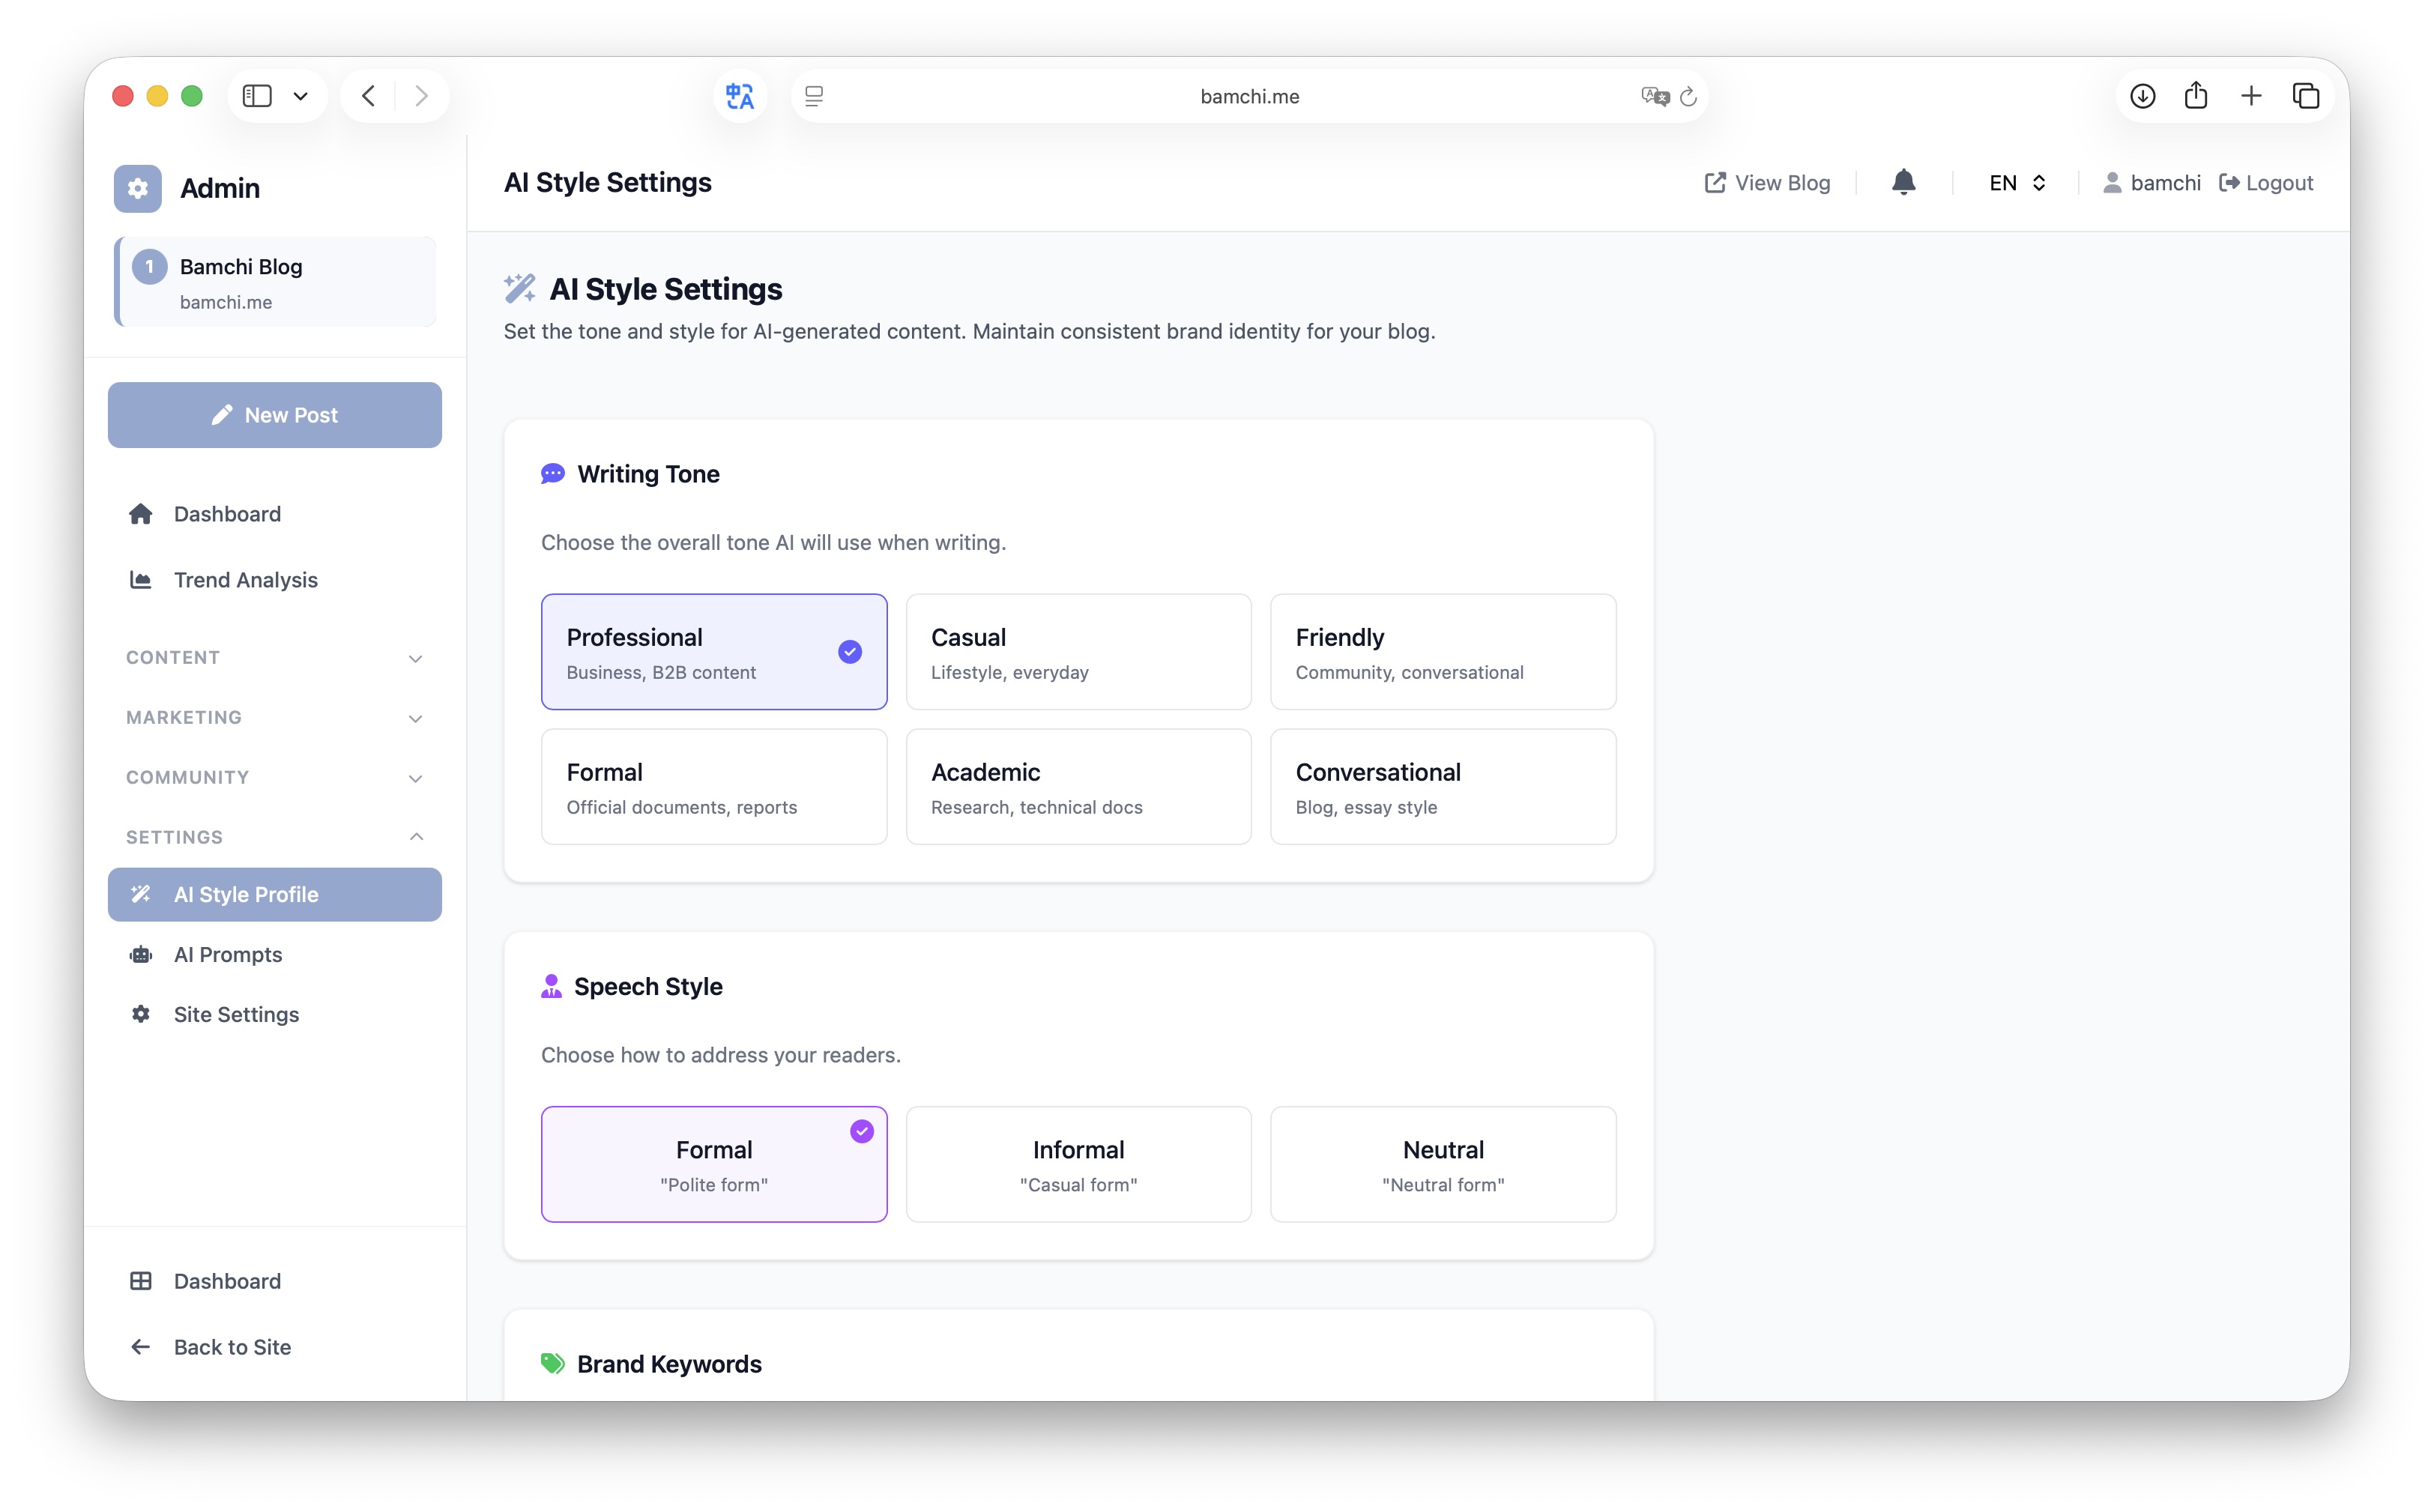Open Trend Analysis via its chart icon

coord(140,579)
